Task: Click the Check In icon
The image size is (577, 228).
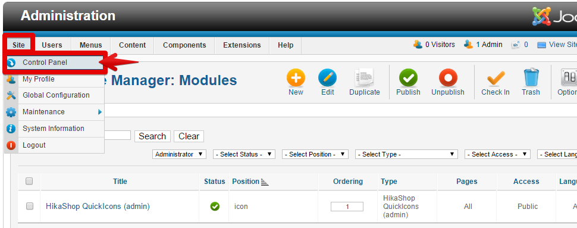Action: 496,78
